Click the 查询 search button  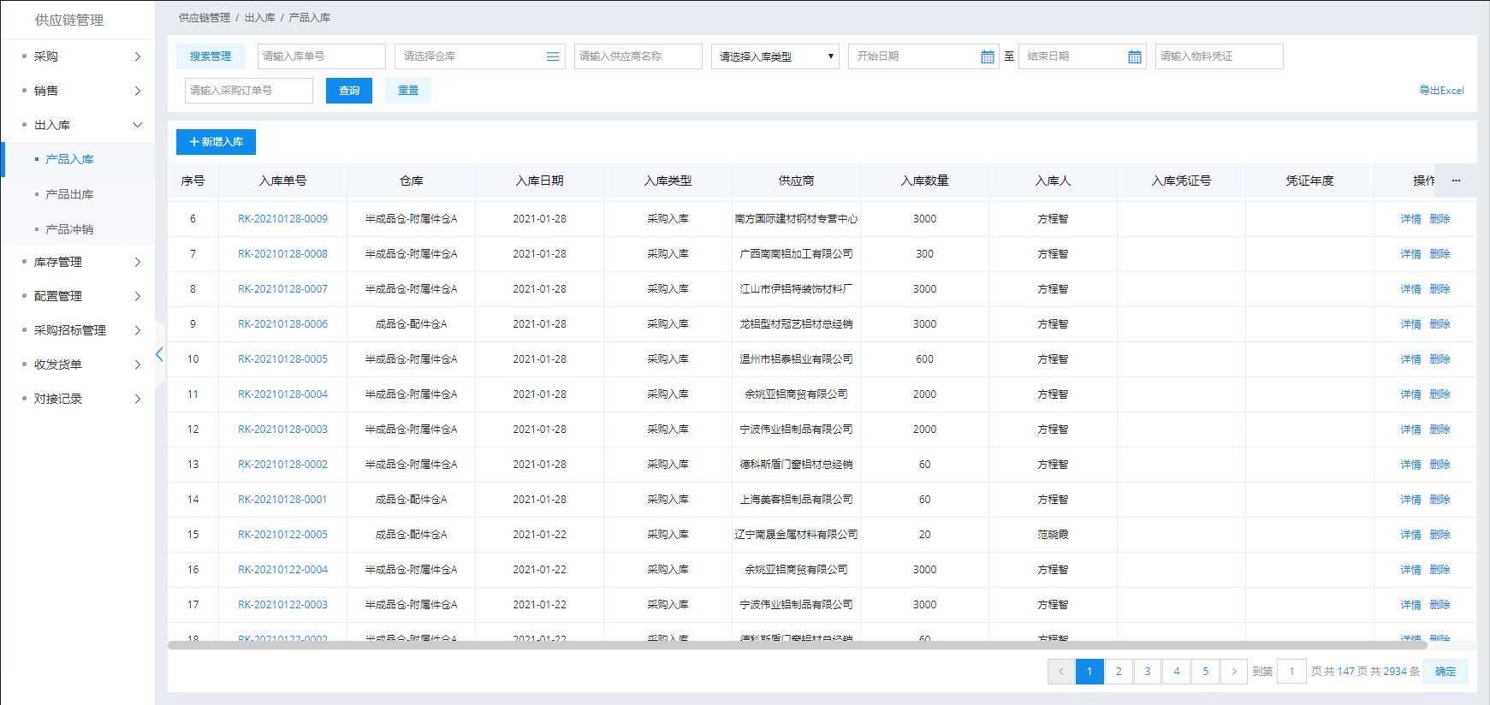(x=348, y=91)
